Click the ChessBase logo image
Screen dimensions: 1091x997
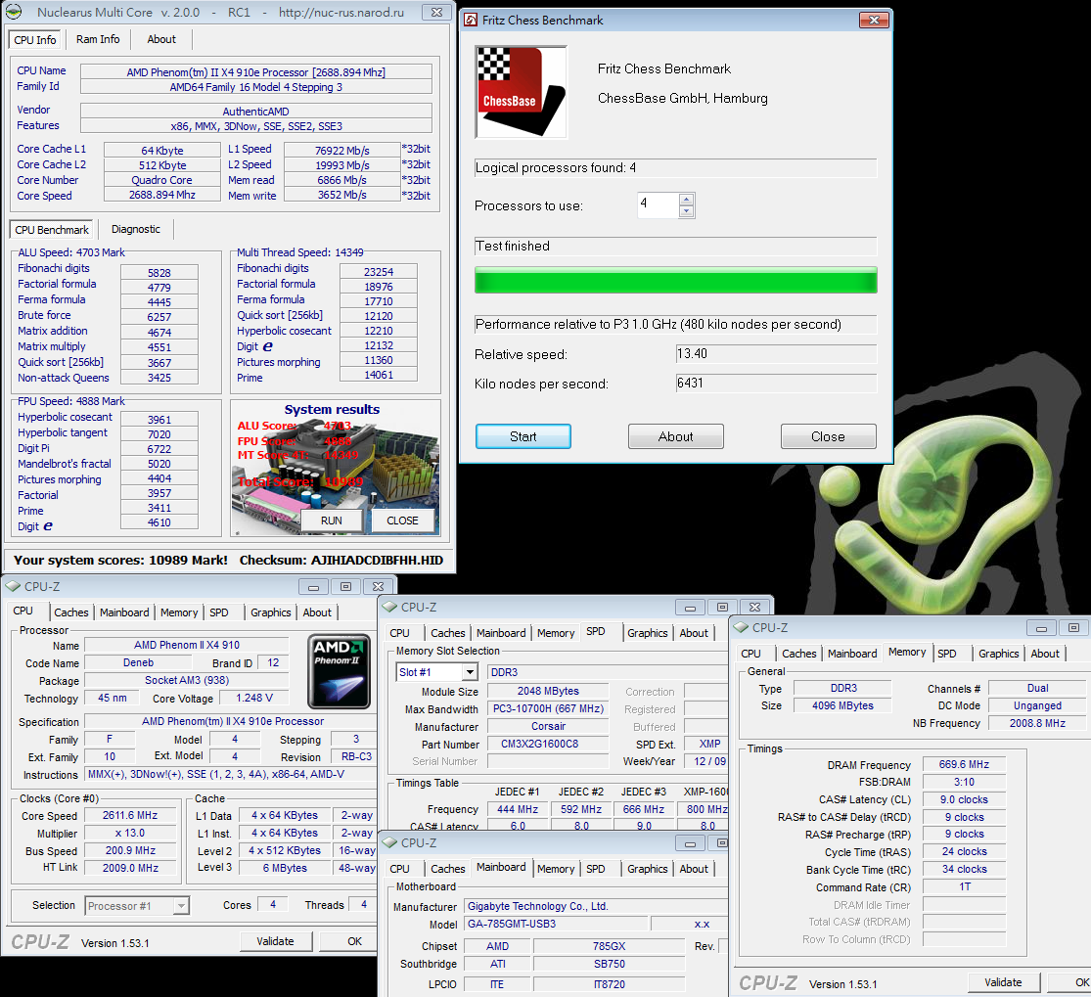point(522,92)
